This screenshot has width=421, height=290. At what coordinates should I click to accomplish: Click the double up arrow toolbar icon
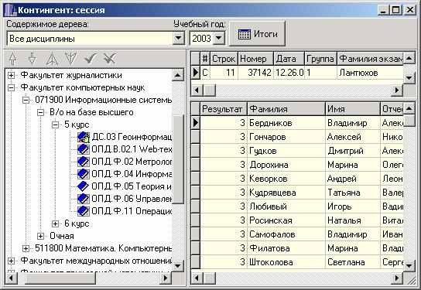coord(52,59)
